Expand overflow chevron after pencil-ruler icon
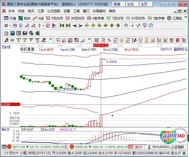Viewport: 189px width, 157px height. click(51, 39)
